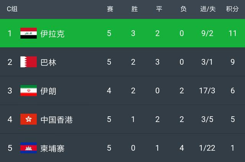
Task: Select the C组 group header
Action: click(x=12, y=9)
